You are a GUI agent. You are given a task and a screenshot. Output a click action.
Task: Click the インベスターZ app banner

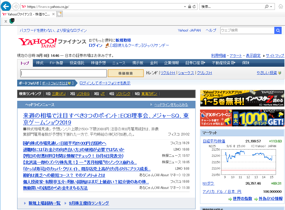point(242,98)
